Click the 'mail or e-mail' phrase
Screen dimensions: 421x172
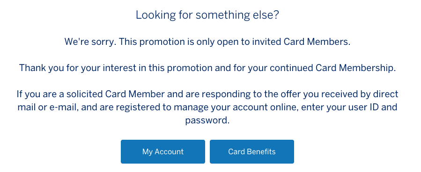[x=48, y=107]
